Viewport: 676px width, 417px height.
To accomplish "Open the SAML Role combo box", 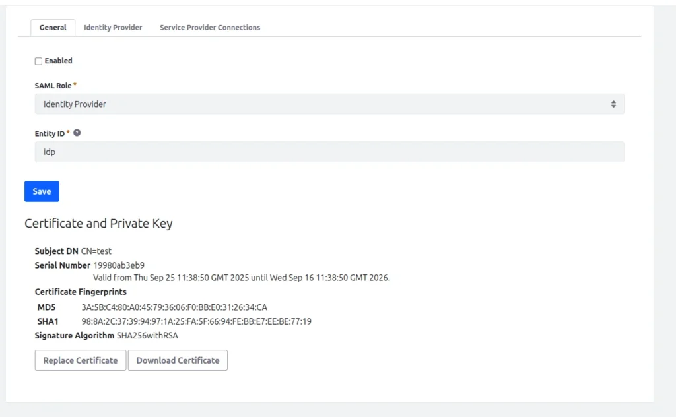I will (x=329, y=104).
